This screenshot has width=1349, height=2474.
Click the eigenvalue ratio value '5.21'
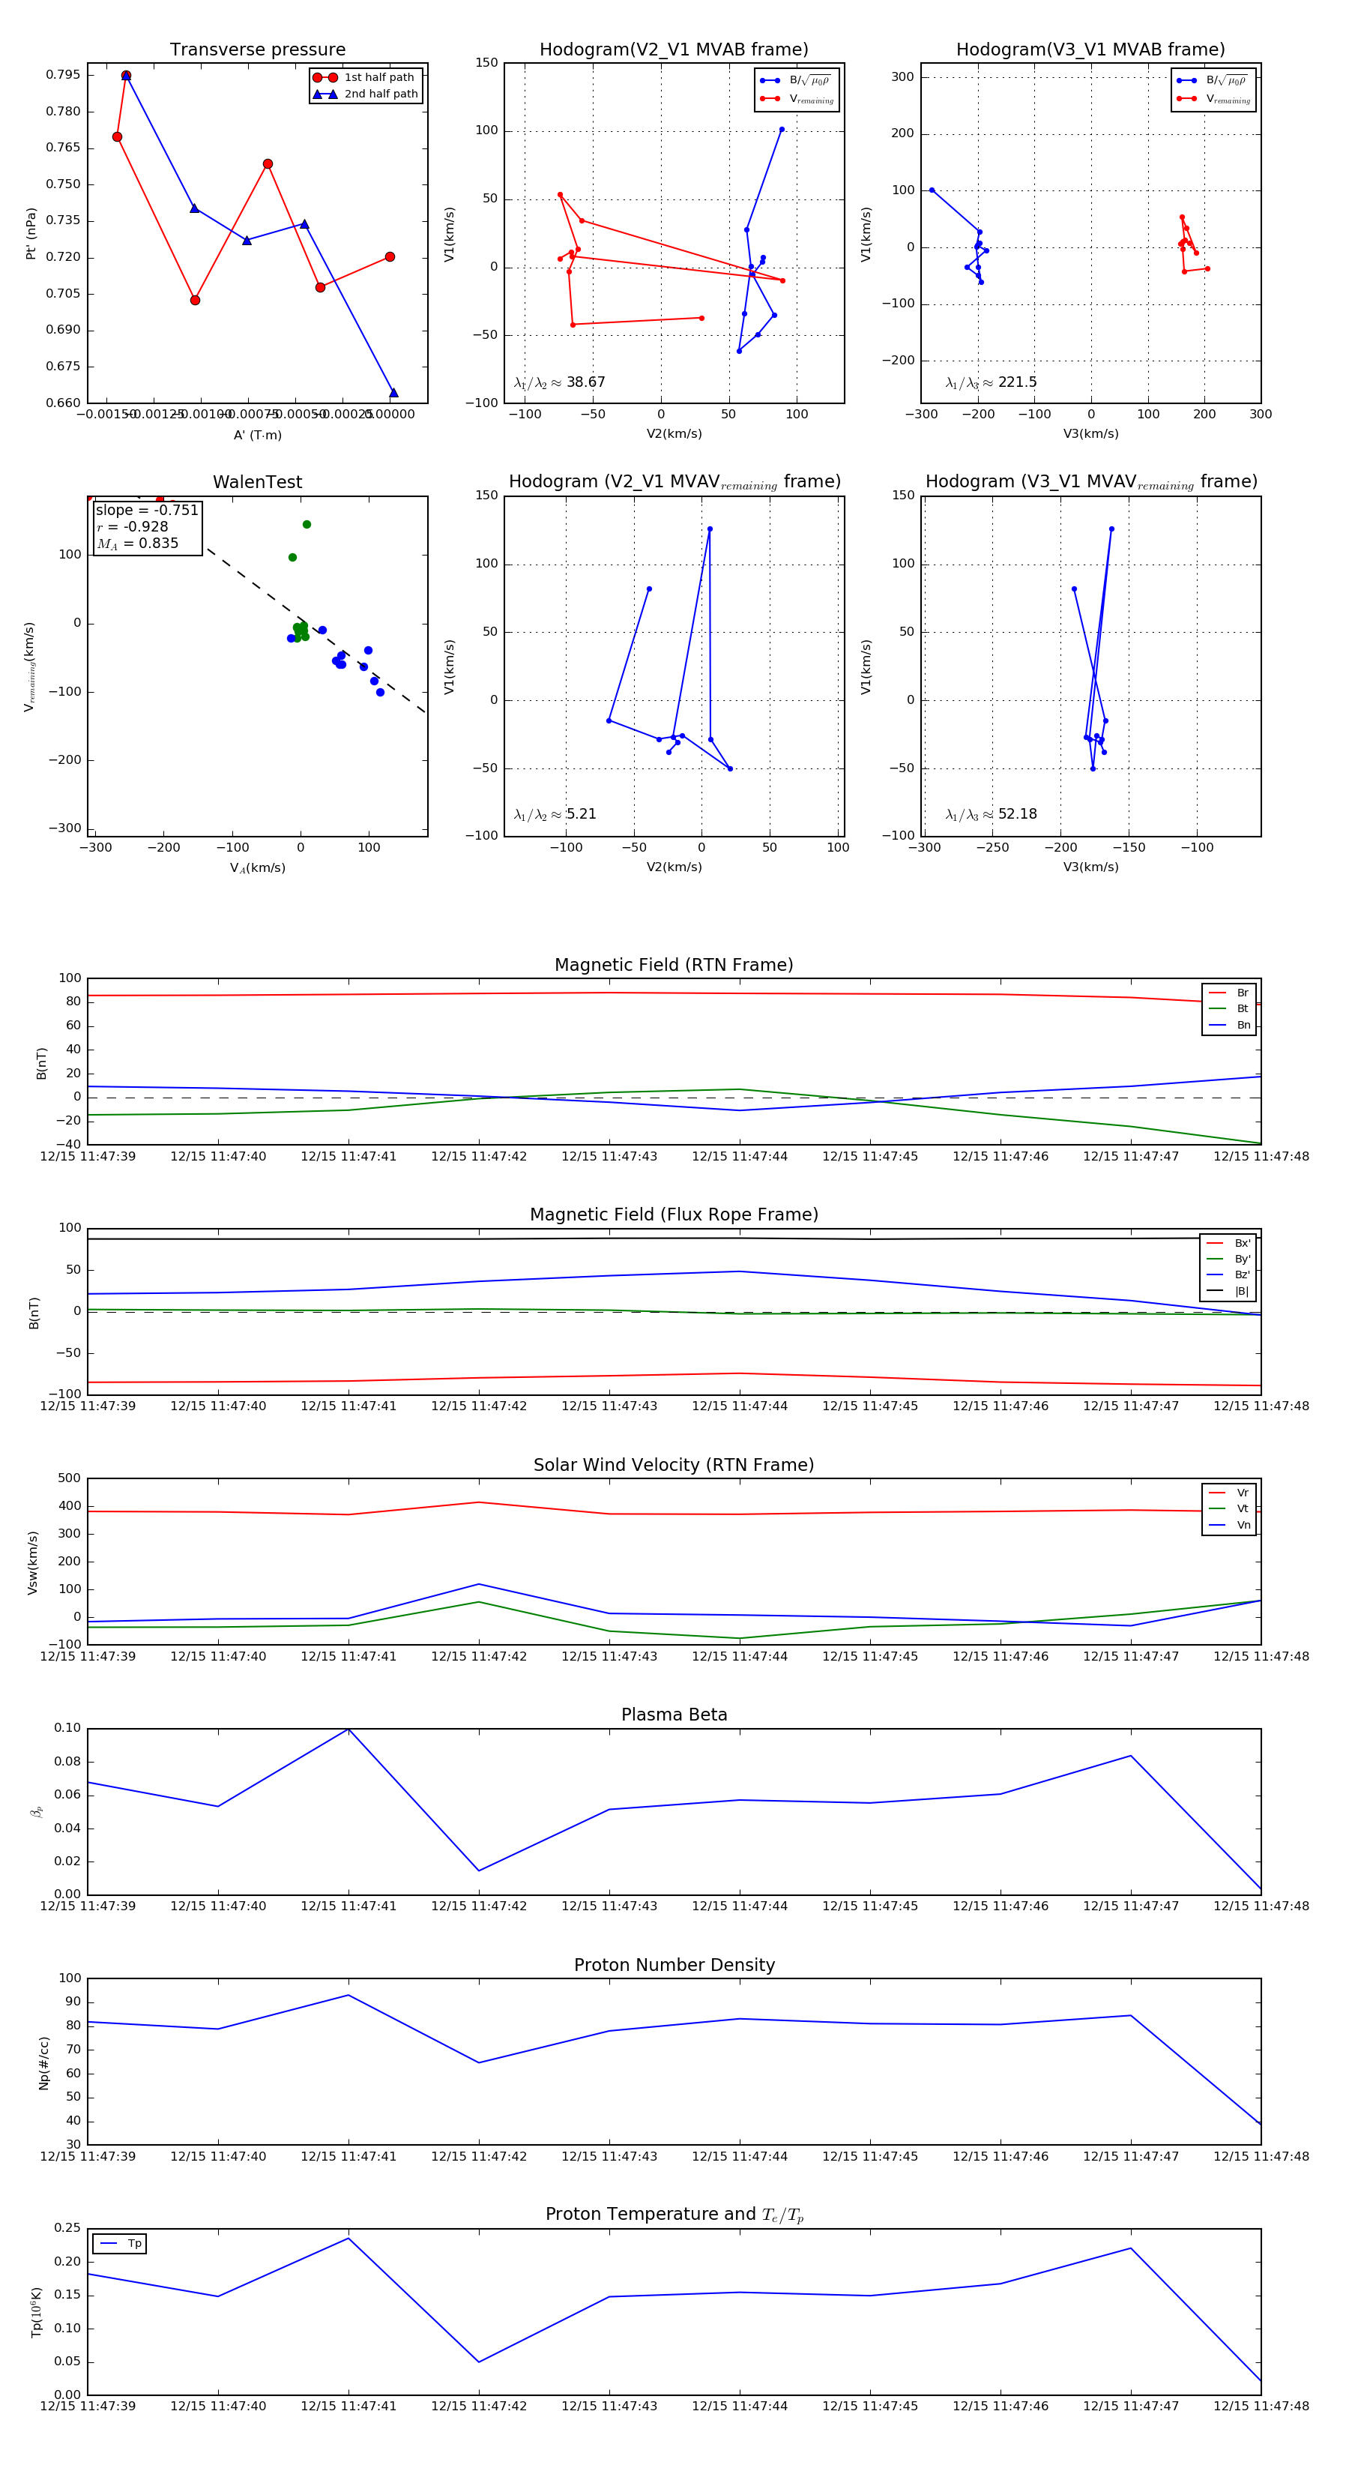pos(582,814)
